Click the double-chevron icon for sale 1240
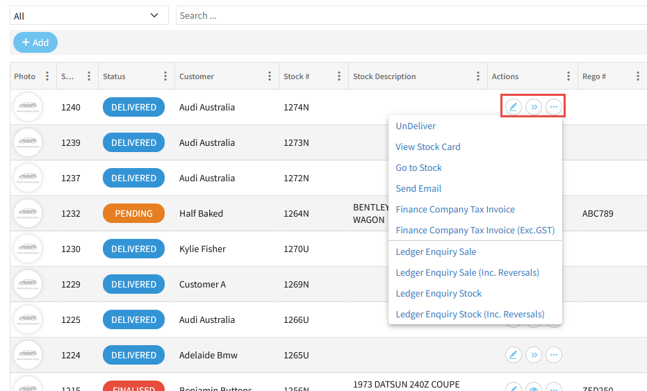The image size is (647, 391). click(x=533, y=107)
